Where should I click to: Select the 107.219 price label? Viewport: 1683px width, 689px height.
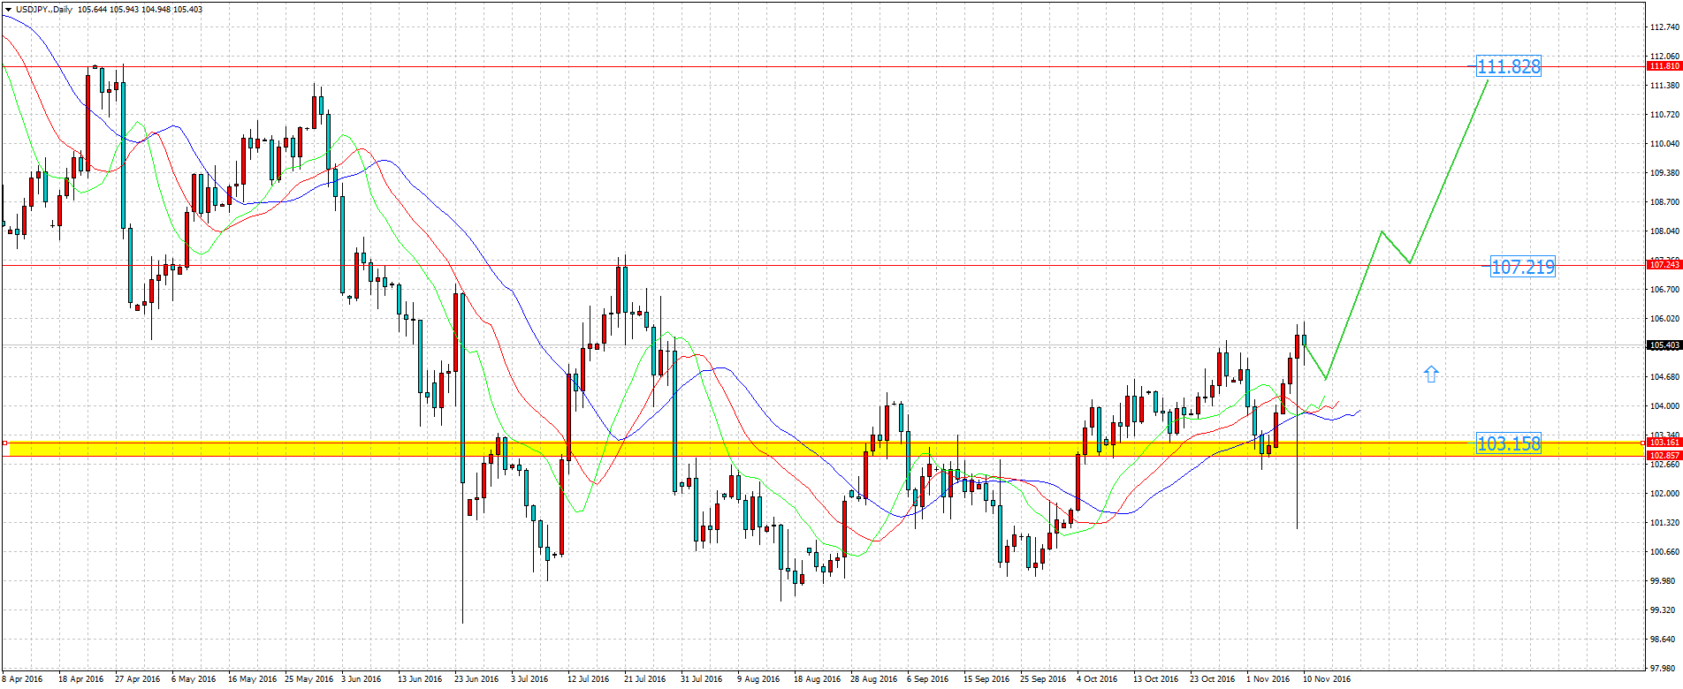[x=1522, y=267]
